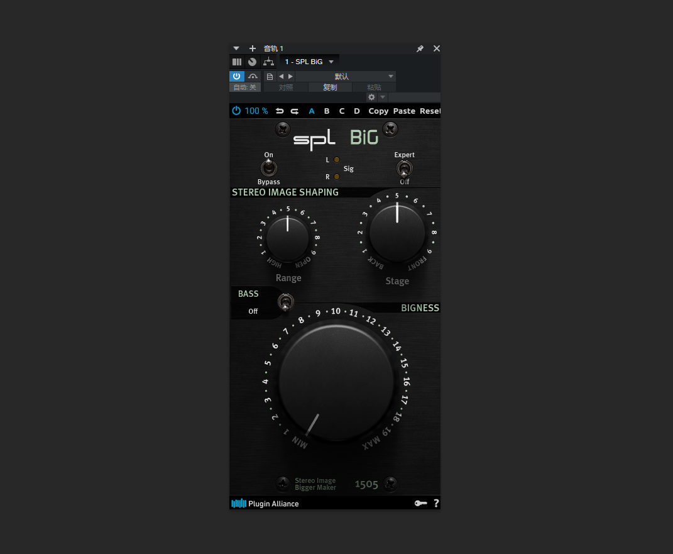Viewport: 673px width, 554px height.
Task: Close the SPL BiG plugin window
Action: point(437,48)
